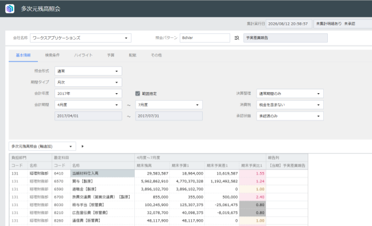Click the 2.40 ratio cell
Image resolution: width=372 pixels, height=226 pixels.
click(x=253, y=197)
